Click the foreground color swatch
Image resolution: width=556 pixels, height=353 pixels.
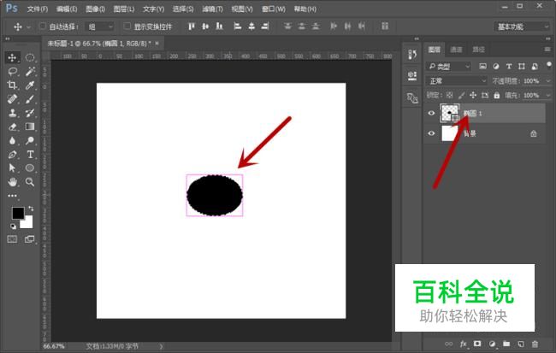point(18,214)
